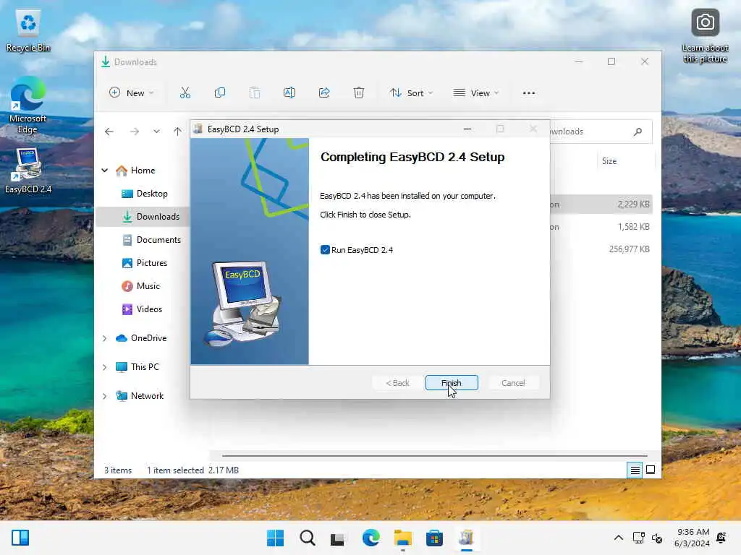741x555 pixels.
Task: Toggle the Run EasyBCD 2.4 checkbox
Action: pyautogui.click(x=325, y=249)
